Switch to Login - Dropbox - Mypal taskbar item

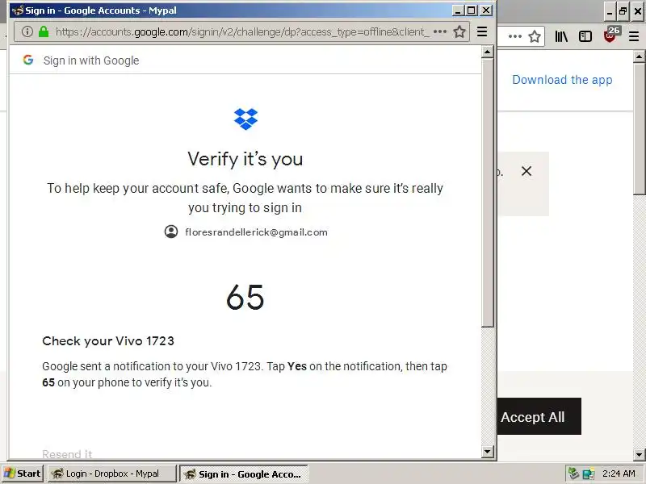[x=112, y=474]
